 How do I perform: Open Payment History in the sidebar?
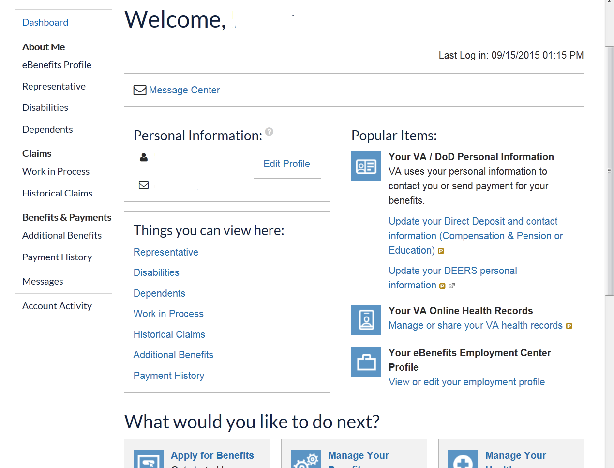pos(57,257)
